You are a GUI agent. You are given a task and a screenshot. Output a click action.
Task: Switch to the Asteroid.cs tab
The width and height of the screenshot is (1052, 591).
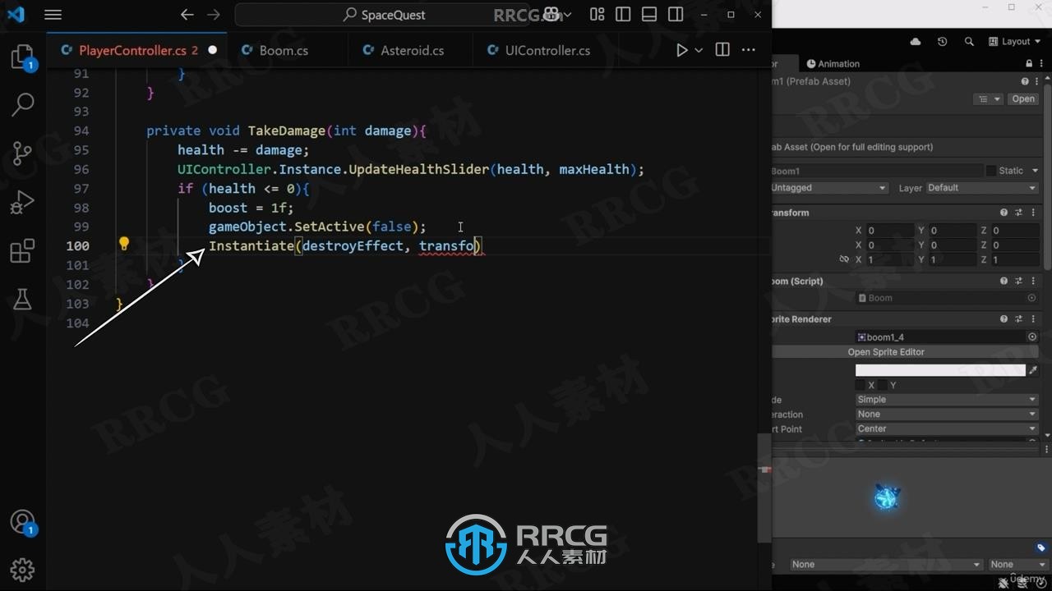click(412, 50)
